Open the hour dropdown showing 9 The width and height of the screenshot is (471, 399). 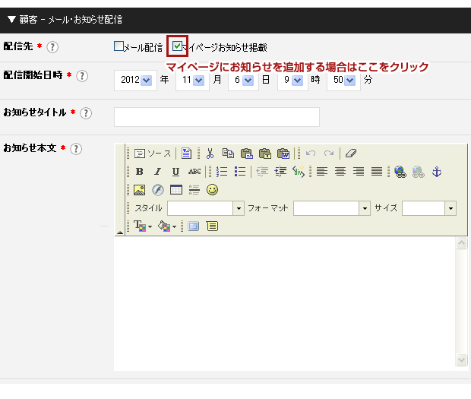[x=293, y=81]
